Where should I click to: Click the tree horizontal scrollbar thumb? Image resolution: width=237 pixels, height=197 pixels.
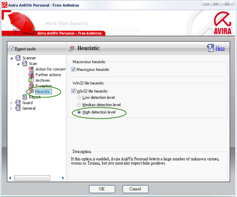32,178
